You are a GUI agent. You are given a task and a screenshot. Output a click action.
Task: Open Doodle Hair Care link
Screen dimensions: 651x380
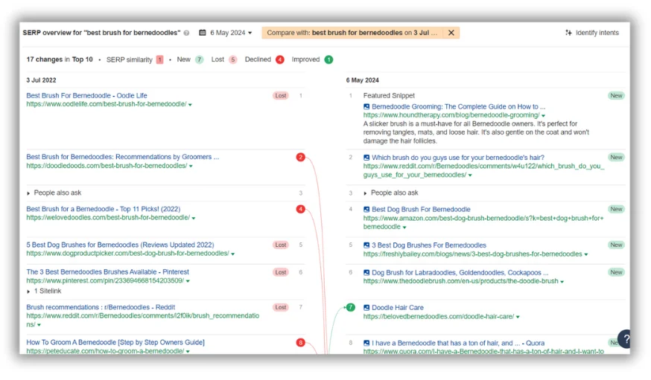pyautogui.click(x=398, y=307)
